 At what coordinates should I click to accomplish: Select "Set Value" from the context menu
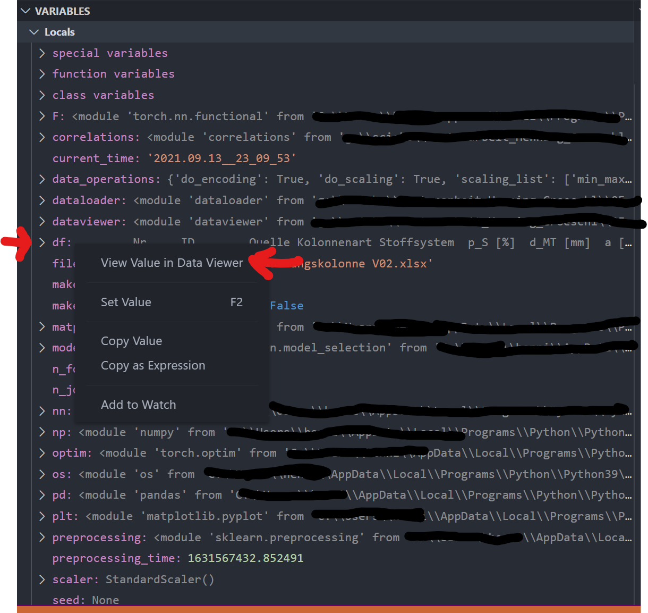[126, 302]
